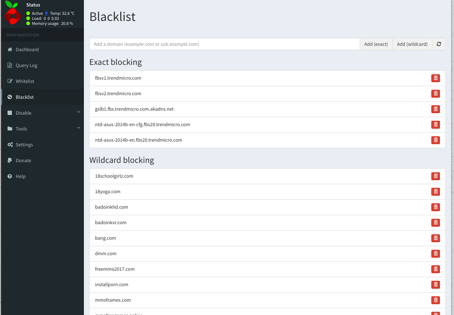Select the Whitelist pencil icon

click(10, 81)
